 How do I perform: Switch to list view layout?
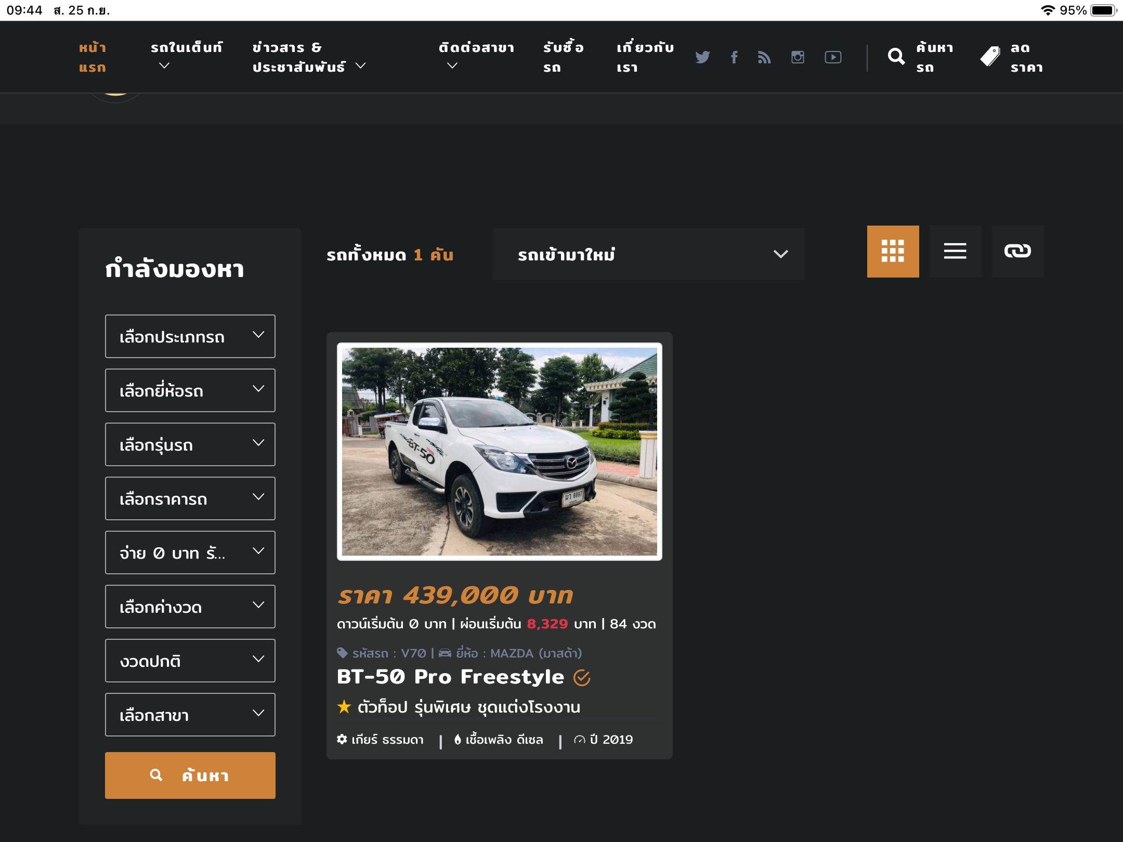pos(955,252)
